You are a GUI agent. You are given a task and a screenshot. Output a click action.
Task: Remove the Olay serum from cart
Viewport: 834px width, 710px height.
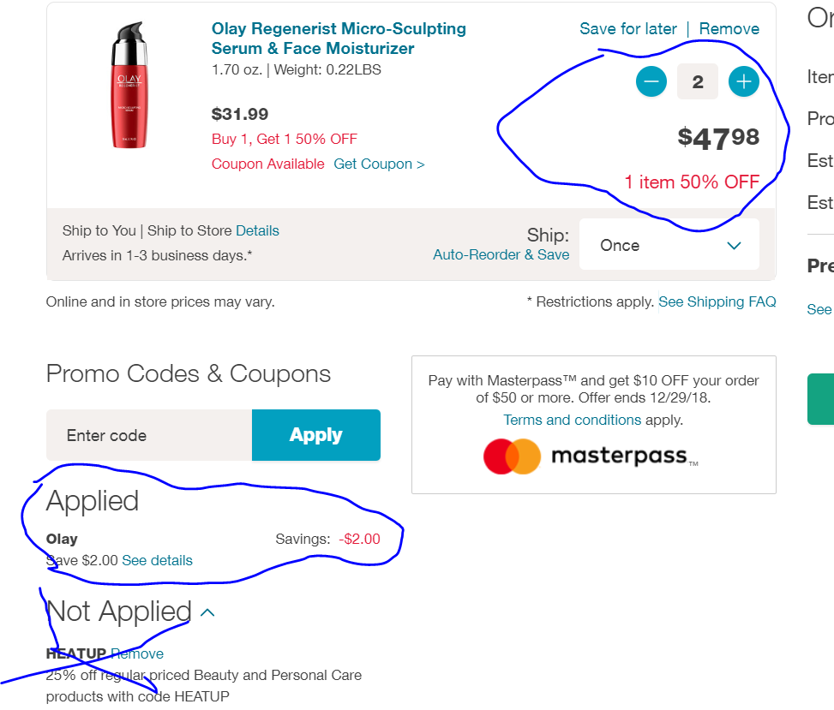729,29
